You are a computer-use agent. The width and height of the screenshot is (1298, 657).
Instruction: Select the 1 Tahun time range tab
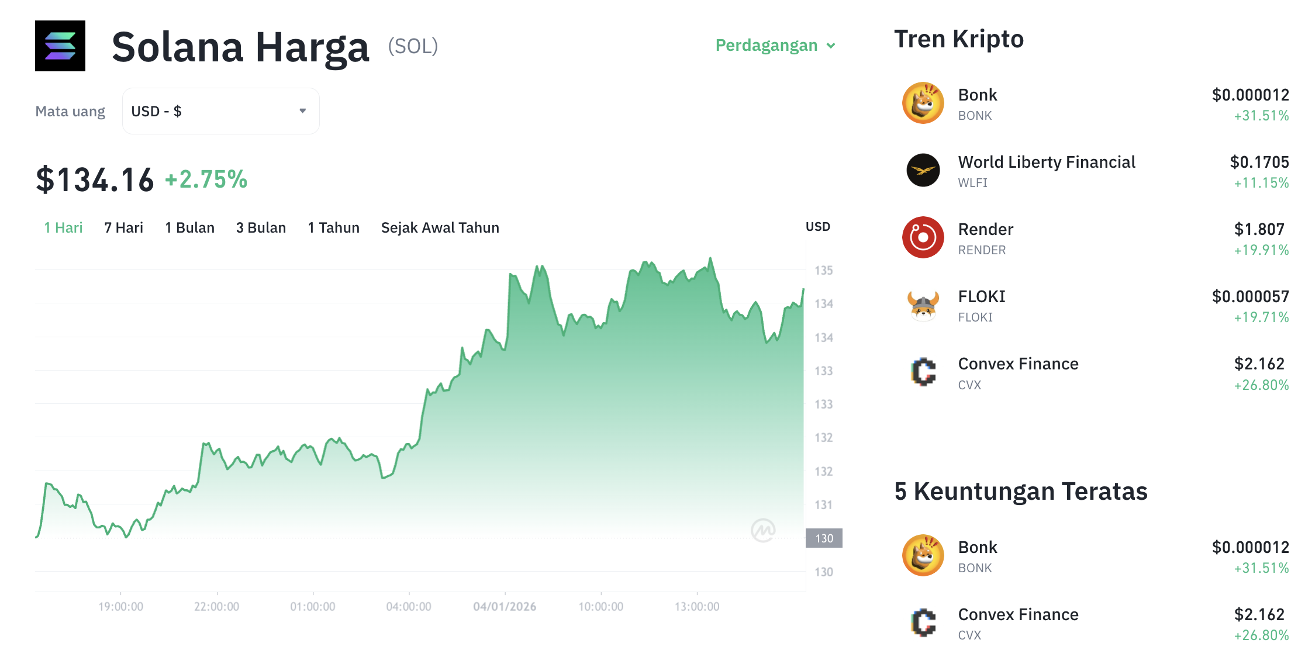tap(333, 227)
